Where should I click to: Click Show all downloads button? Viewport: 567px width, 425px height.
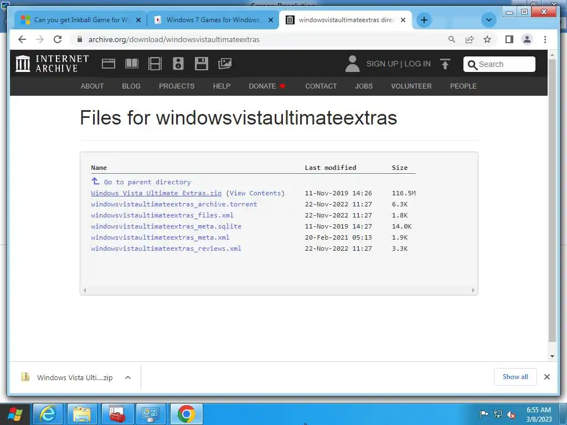tap(516, 377)
